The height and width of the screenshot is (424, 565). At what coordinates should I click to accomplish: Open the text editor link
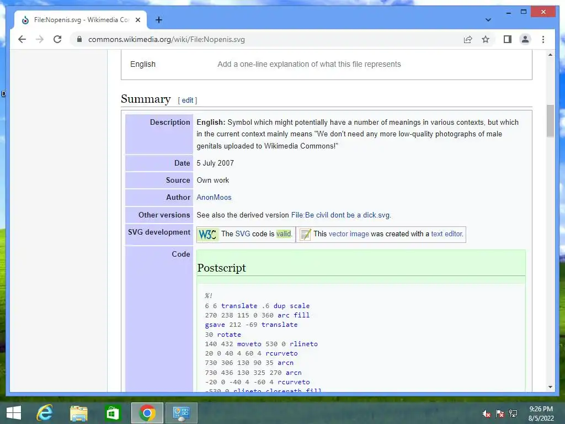click(x=446, y=234)
